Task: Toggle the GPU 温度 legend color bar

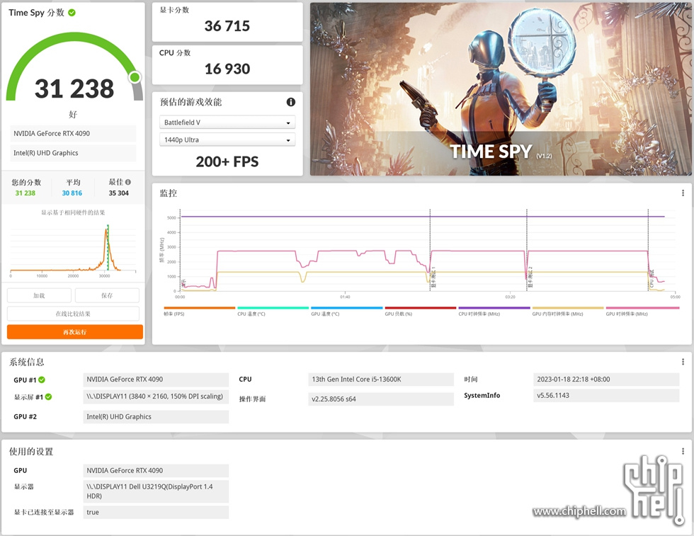Action: point(346,307)
